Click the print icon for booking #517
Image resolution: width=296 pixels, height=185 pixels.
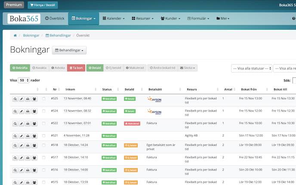(x=28, y=158)
